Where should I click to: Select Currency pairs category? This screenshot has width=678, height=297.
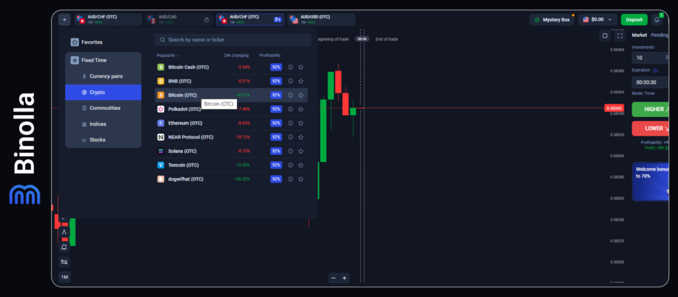click(x=103, y=77)
